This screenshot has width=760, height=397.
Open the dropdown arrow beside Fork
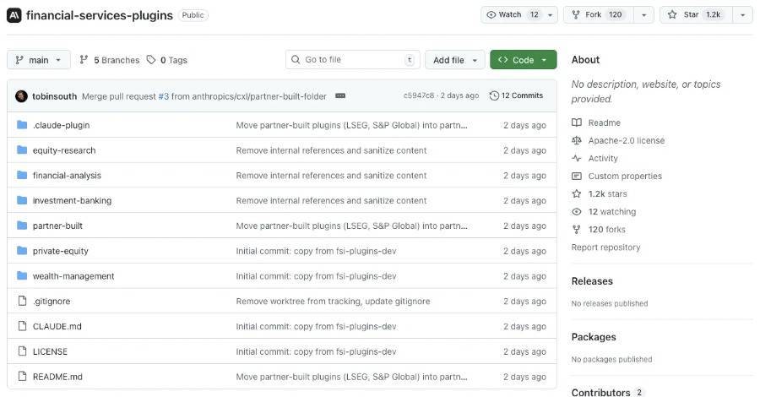tap(644, 15)
